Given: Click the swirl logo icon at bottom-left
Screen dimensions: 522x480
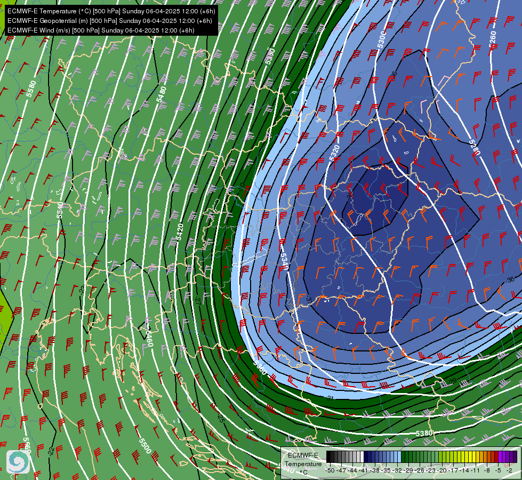Looking at the screenshot, I should 18,461.
